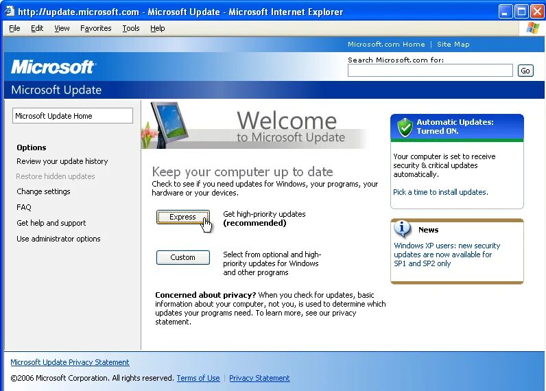The width and height of the screenshot is (546, 391).
Task: Click the Custom button
Action: point(183,257)
